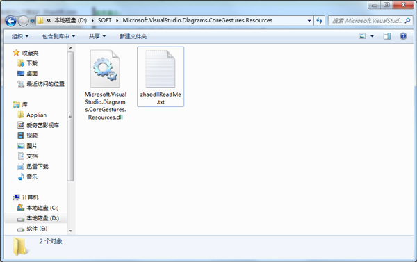Open 文档 library
This screenshot has width=417, height=262.
coord(32,156)
